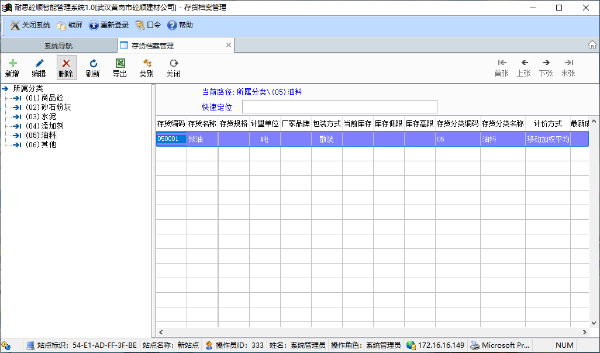Screen dimensions: 600x353
Task: Refresh the list with 刷新 icon
Action: [92, 63]
